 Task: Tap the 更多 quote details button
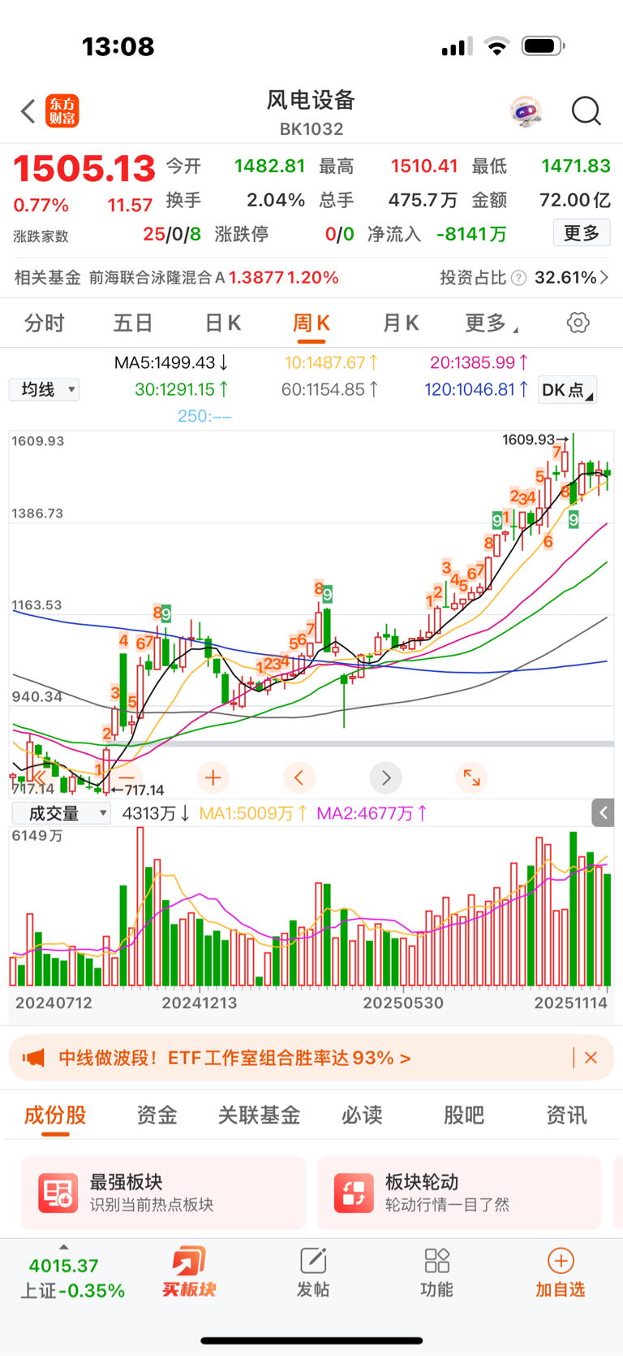click(582, 234)
